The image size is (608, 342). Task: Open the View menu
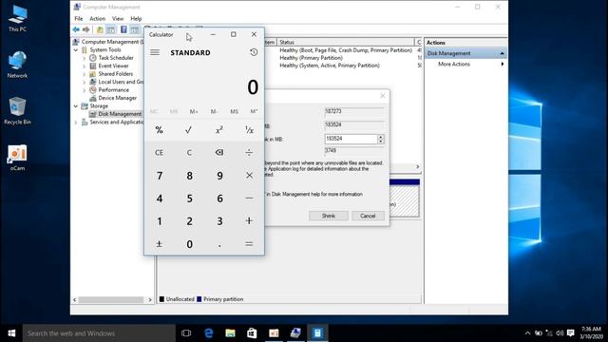(x=118, y=19)
